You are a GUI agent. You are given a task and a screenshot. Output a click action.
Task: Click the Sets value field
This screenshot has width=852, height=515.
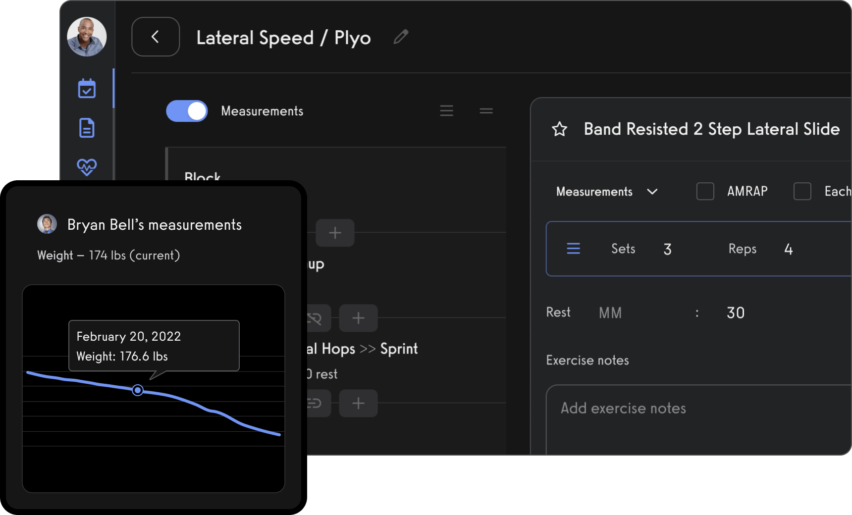tap(667, 249)
